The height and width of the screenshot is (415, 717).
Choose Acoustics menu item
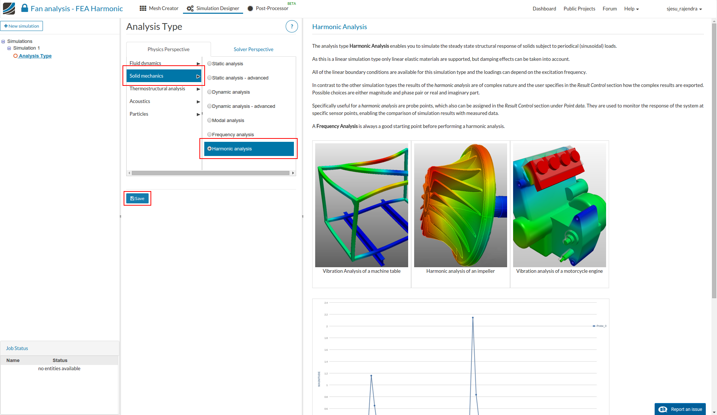164,102
